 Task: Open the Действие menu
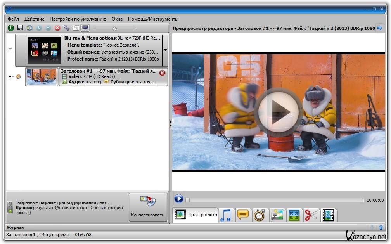[x=34, y=19]
